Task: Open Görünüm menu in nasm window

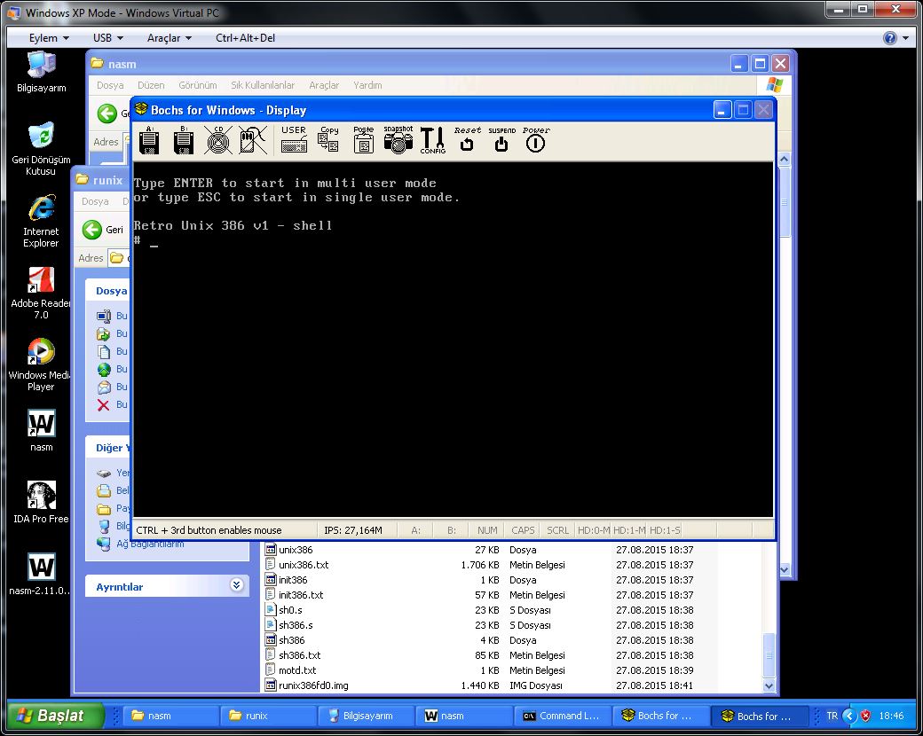Action: 198,85
